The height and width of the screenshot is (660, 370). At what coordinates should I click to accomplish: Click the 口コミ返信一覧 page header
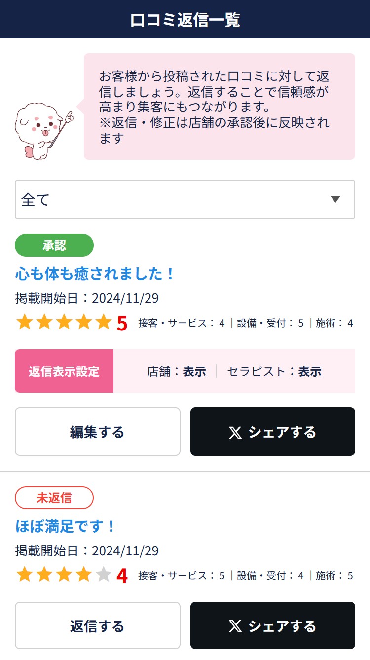pos(185,20)
